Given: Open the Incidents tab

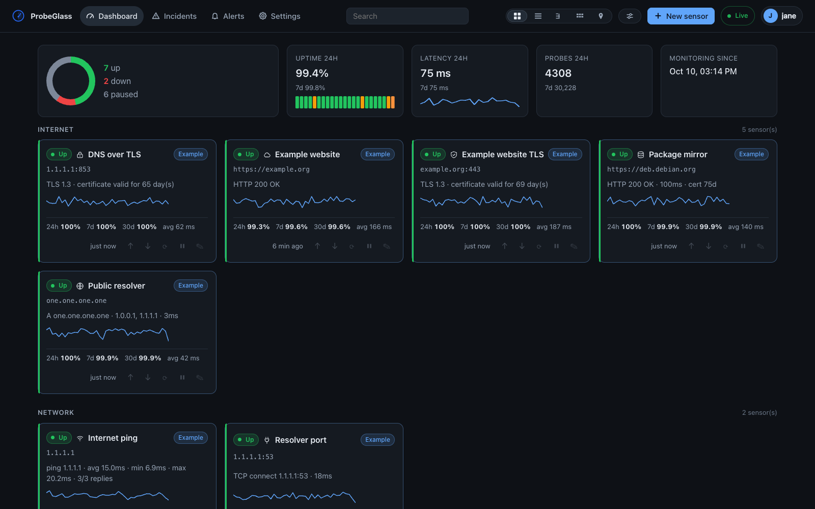Looking at the screenshot, I should [x=174, y=16].
